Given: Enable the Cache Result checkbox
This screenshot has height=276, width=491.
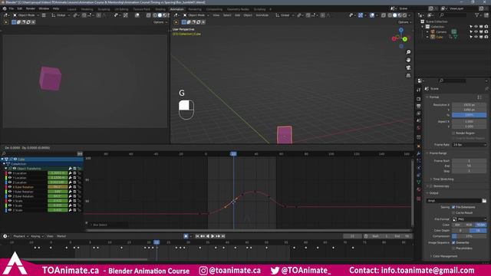Looking at the screenshot, I should (453, 213).
